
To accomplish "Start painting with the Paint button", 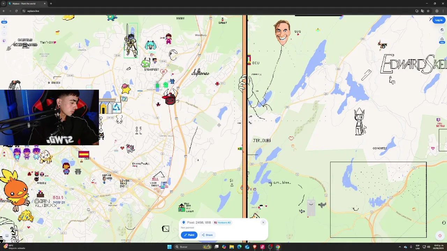I will [x=189, y=235].
